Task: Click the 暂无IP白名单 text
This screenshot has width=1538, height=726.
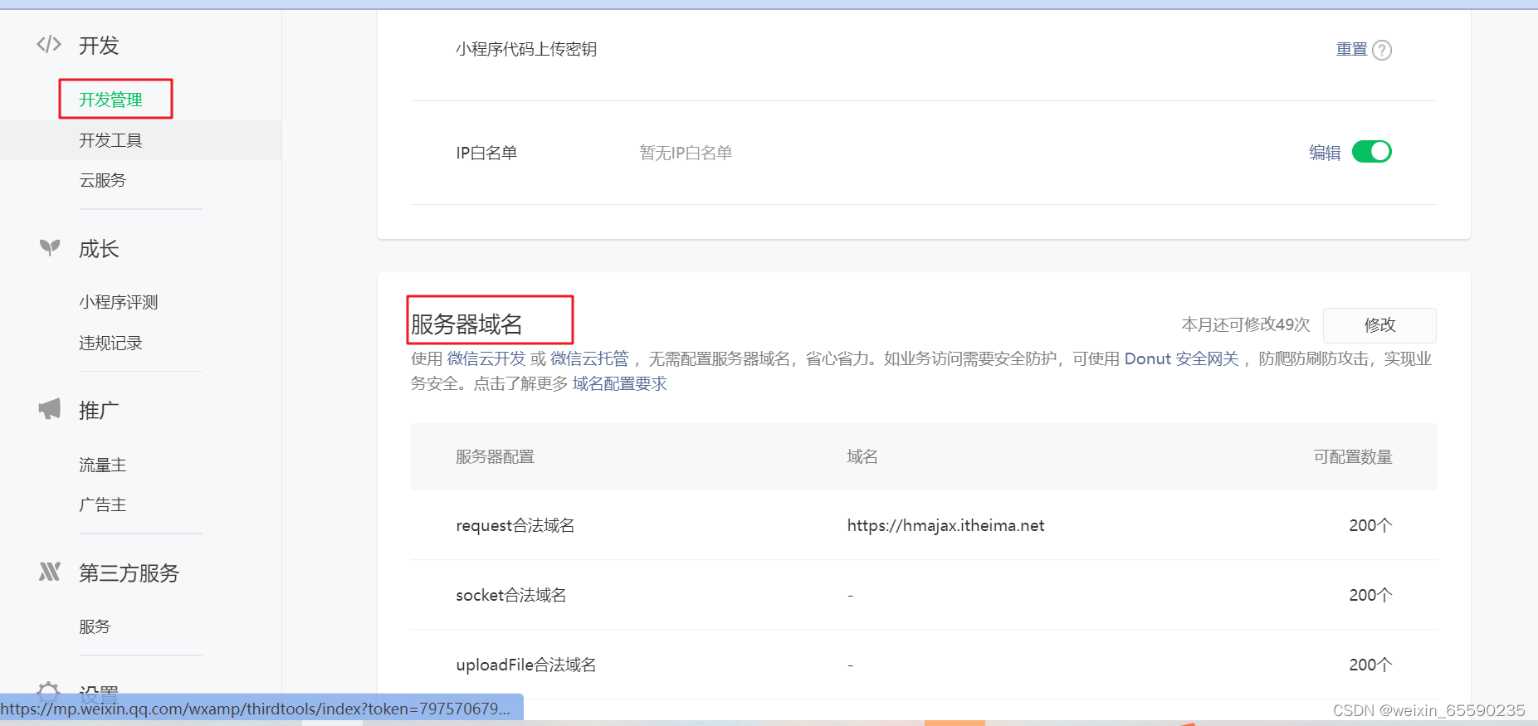Action: coord(686,153)
